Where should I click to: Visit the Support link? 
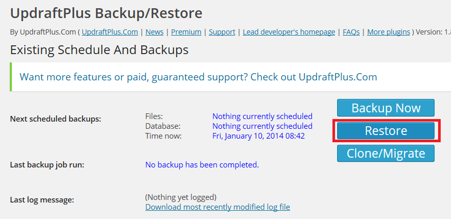[222, 32]
